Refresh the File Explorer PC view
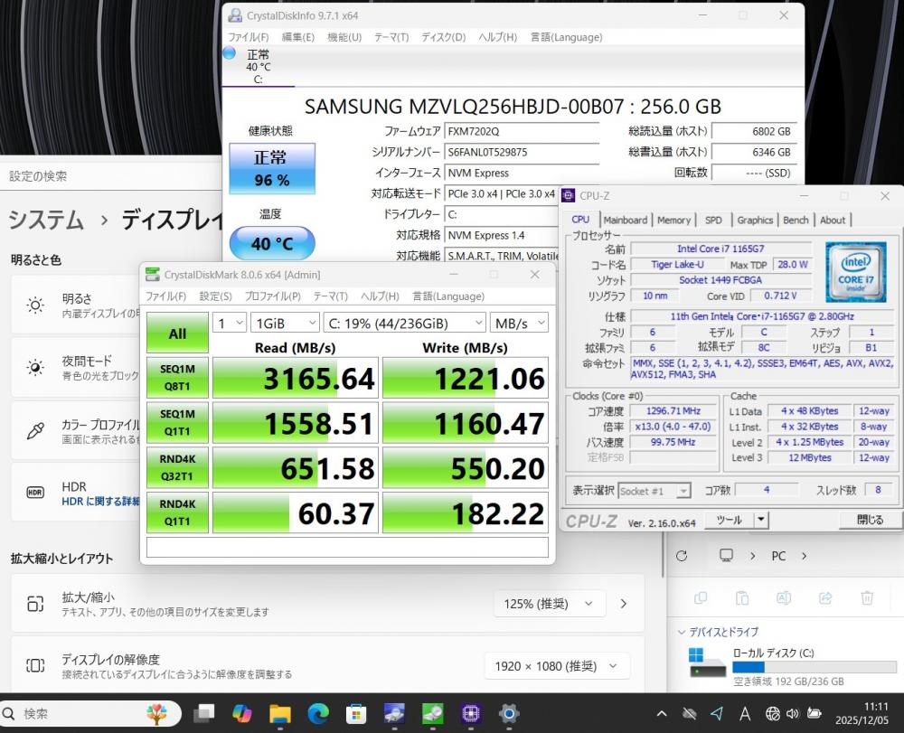Screen dimensions: 904x733 click(682, 556)
